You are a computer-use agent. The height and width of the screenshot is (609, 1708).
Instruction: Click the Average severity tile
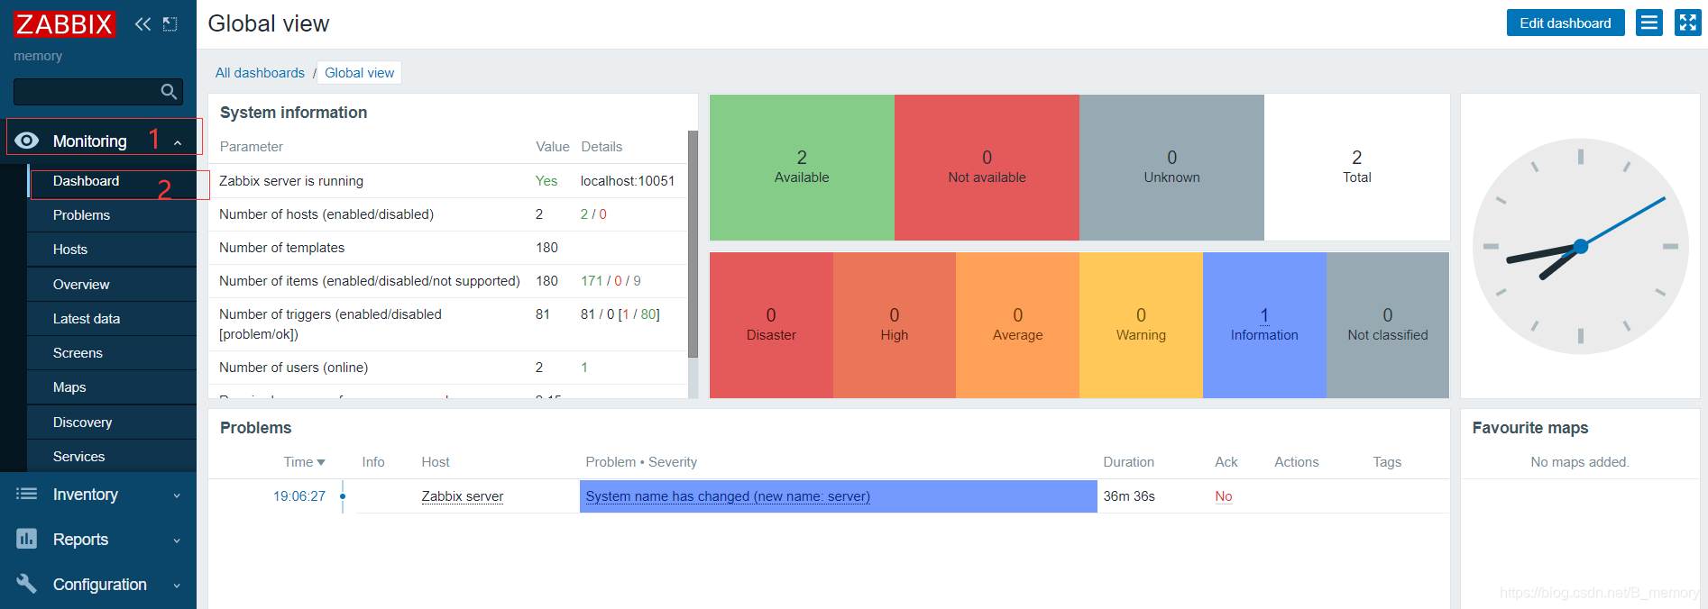[x=1017, y=325]
